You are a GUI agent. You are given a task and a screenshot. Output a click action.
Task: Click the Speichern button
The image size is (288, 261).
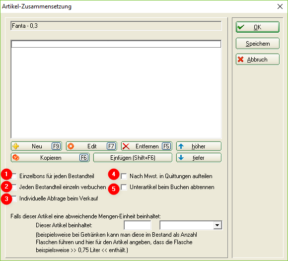click(258, 44)
